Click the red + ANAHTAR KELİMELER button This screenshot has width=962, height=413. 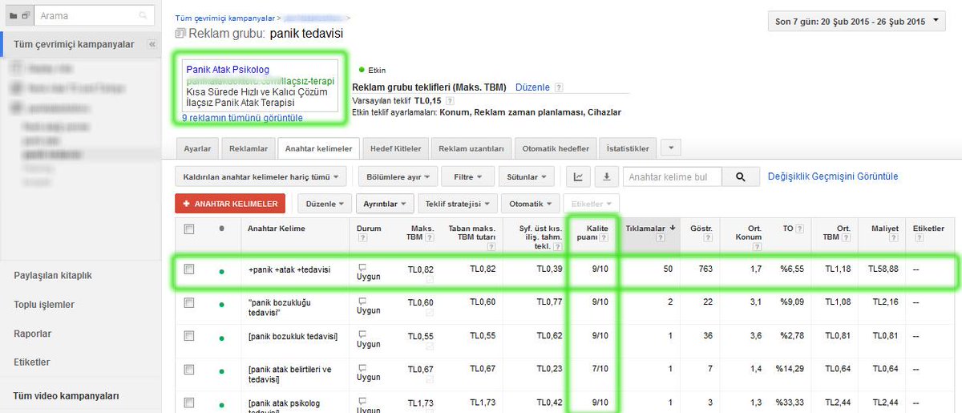tap(230, 204)
